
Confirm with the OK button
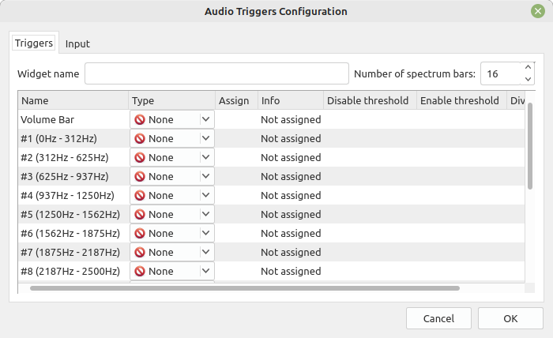click(510, 318)
